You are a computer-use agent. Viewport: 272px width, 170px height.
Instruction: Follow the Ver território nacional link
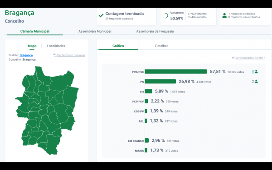point(71,55)
